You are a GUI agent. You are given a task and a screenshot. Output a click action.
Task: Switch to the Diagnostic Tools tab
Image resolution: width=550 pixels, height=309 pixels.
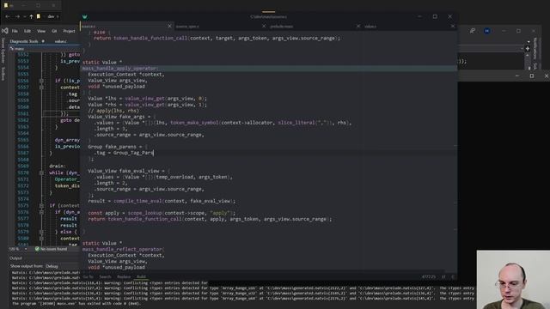click(24, 41)
